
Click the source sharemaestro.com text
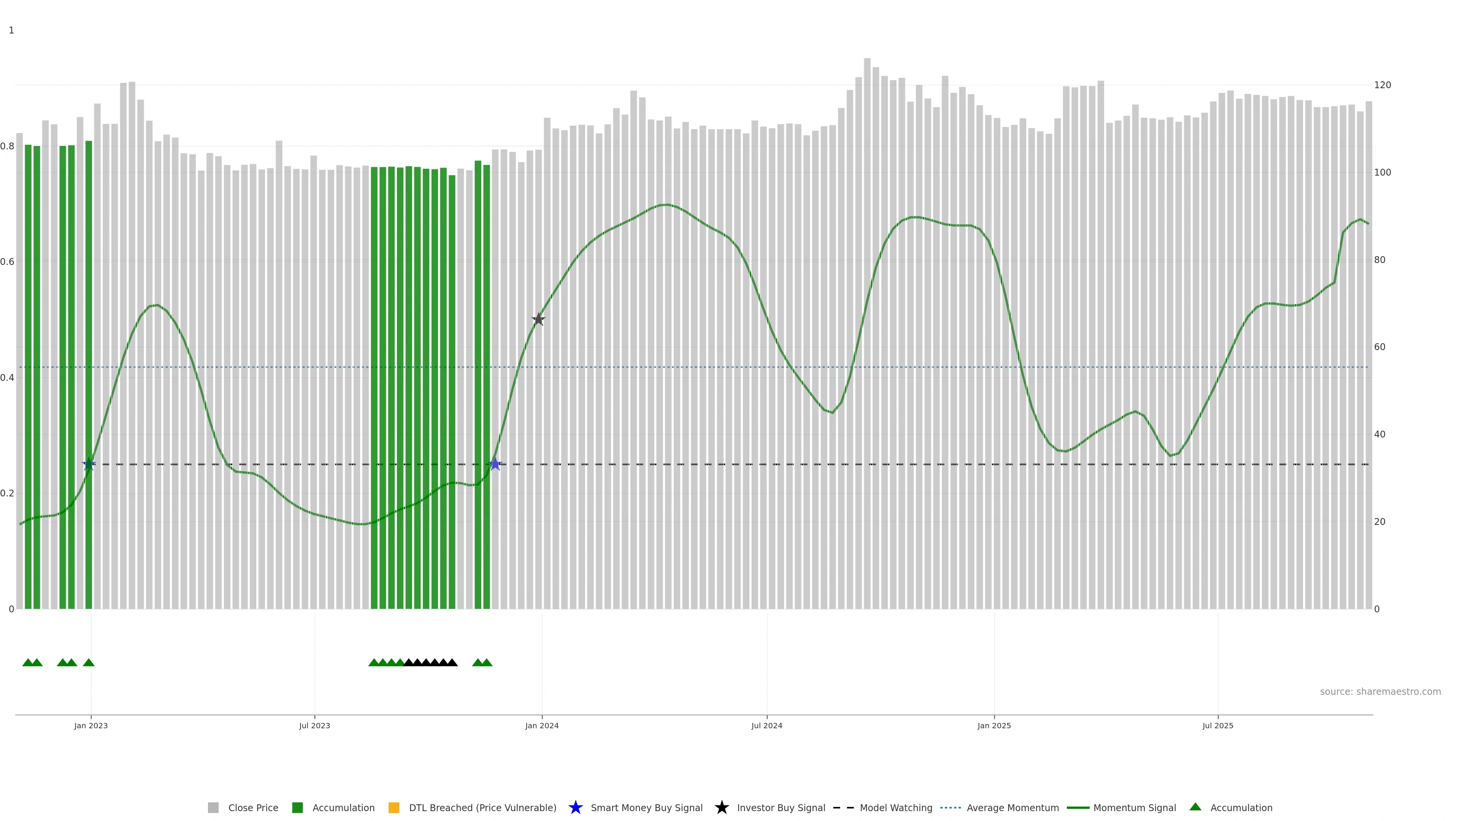[1380, 691]
